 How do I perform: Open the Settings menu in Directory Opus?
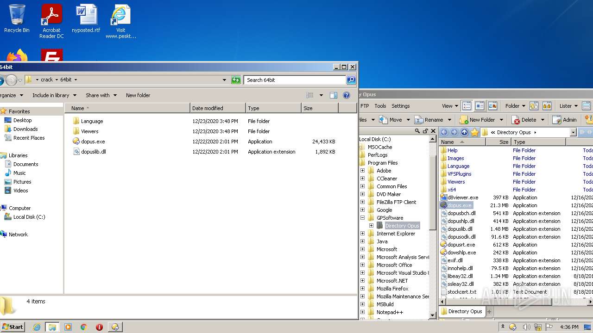click(x=401, y=106)
